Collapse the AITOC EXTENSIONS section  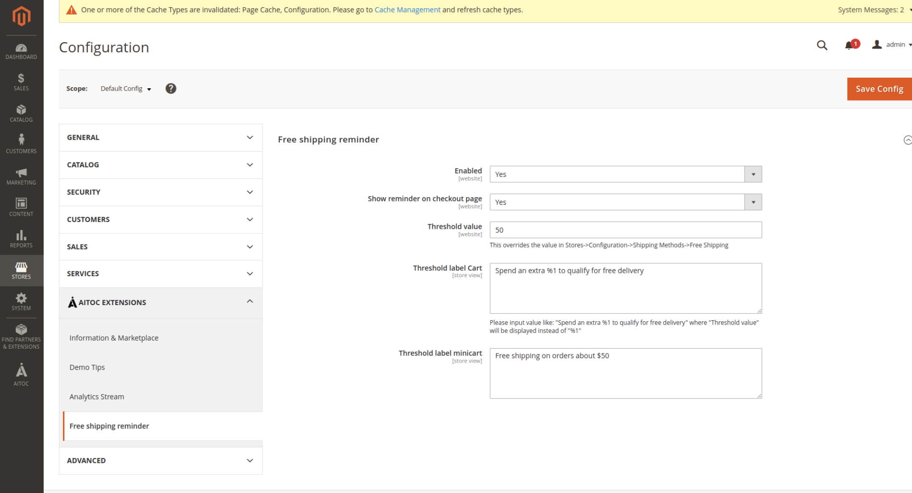(160, 303)
